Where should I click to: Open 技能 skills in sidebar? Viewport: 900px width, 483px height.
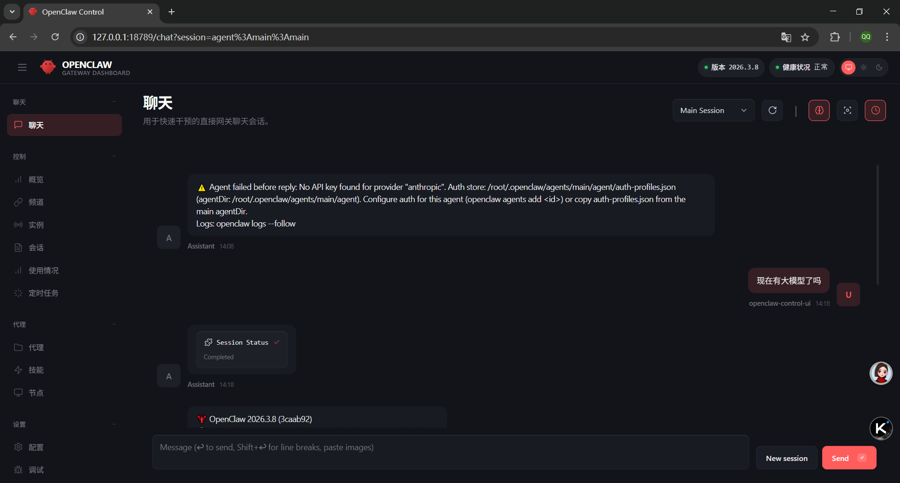coord(64,370)
